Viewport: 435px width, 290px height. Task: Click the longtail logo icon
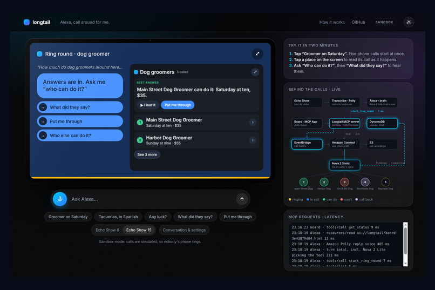pos(26,22)
